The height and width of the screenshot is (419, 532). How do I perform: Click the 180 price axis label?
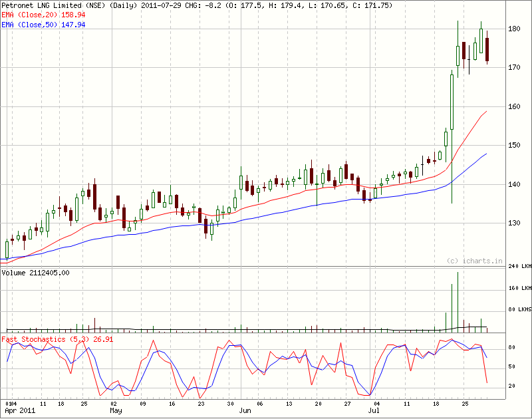[x=514, y=29]
